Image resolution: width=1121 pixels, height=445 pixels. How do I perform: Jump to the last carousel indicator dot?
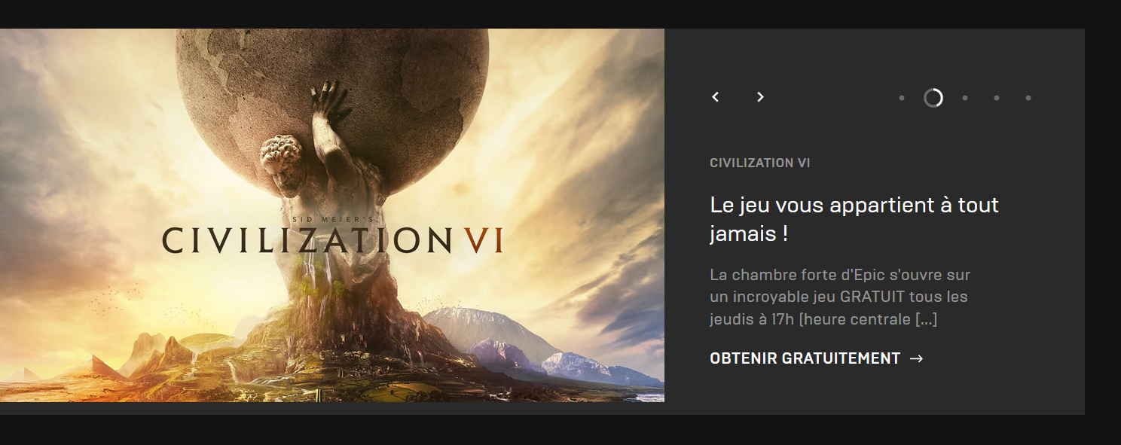(x=1028, y=98)
